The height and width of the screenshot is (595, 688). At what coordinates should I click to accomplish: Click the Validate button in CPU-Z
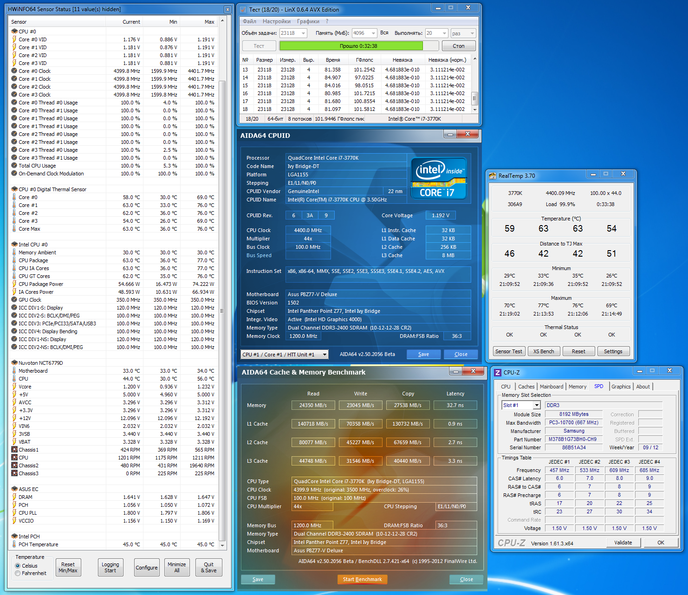623,543
